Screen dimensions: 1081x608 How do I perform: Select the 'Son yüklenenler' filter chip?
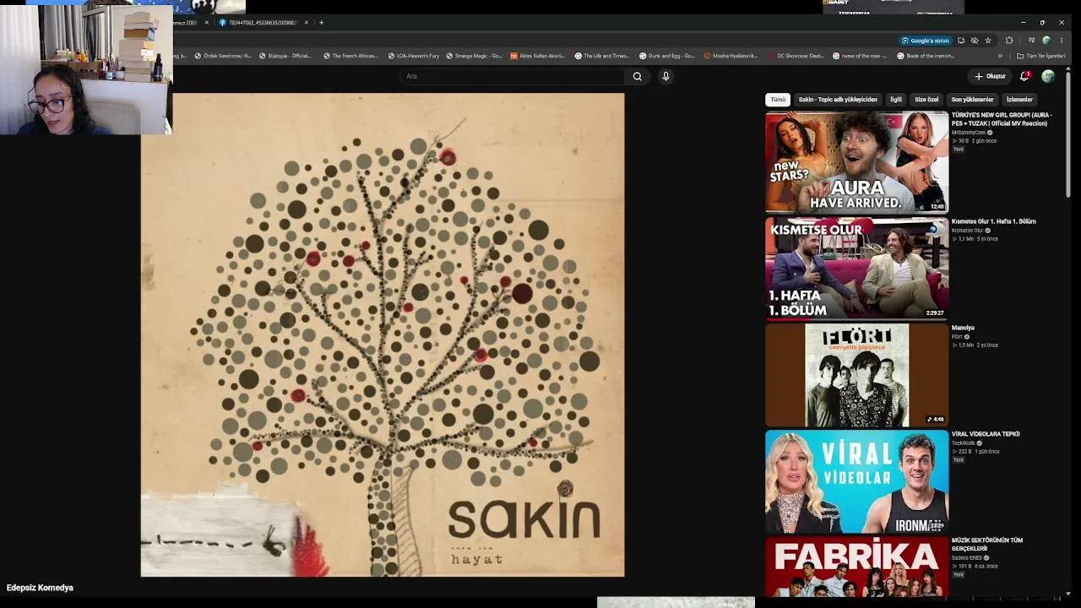pos(972,100)
